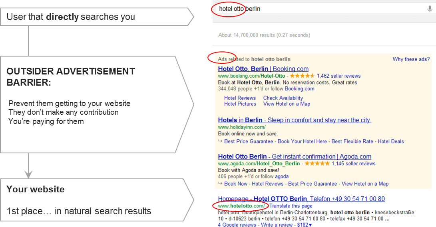Open Booking.com Hotel Reviews sitelink
The height and width of the screenshot is (227, 436).
coord(240,98)
